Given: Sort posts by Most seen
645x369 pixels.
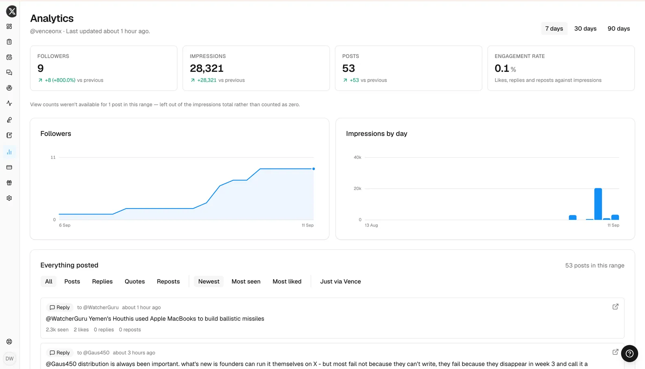Looking at the screenshot, I should (x=246, y=281).
